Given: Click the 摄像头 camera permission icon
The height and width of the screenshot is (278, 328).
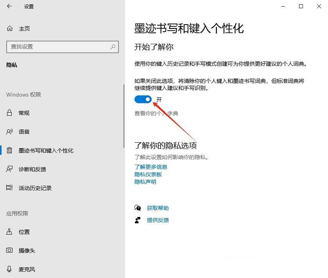Looking at the screenshot, I should [x=9, y=250].
